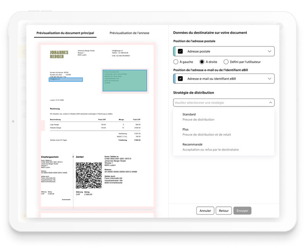Viewport: 305px width, 248px height.
Task: Click the QR code in the Zahlteil
Action: click(89, 176)
